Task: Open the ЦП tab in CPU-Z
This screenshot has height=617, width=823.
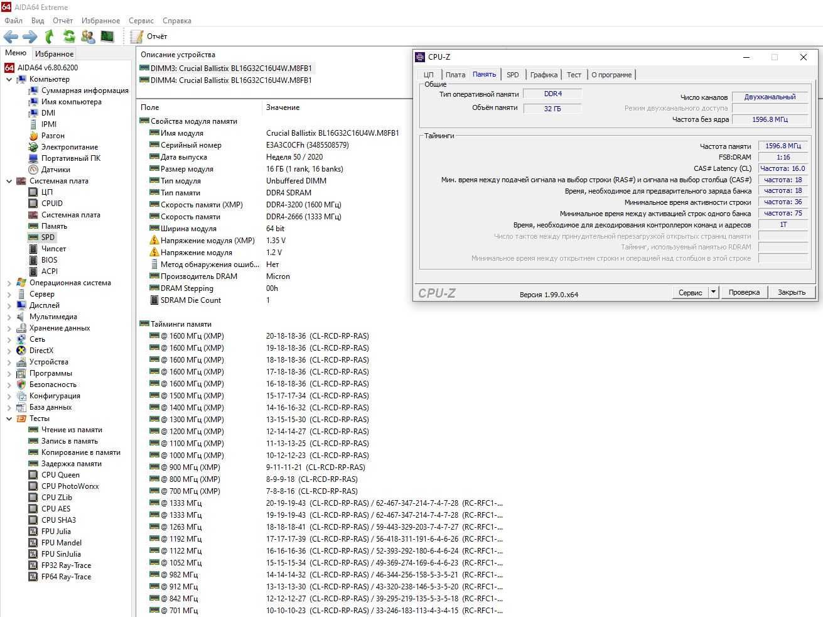Action: [x=428, y=75]
